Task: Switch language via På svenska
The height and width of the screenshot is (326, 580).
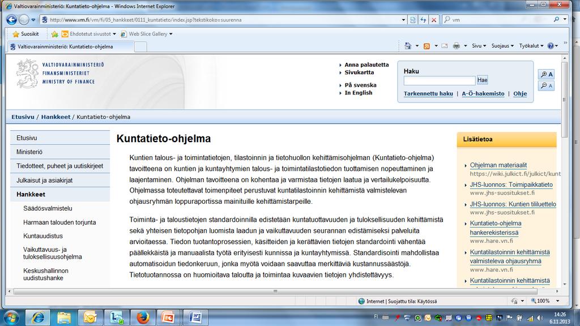Action: pyautogui.click(x=361, y=85)
